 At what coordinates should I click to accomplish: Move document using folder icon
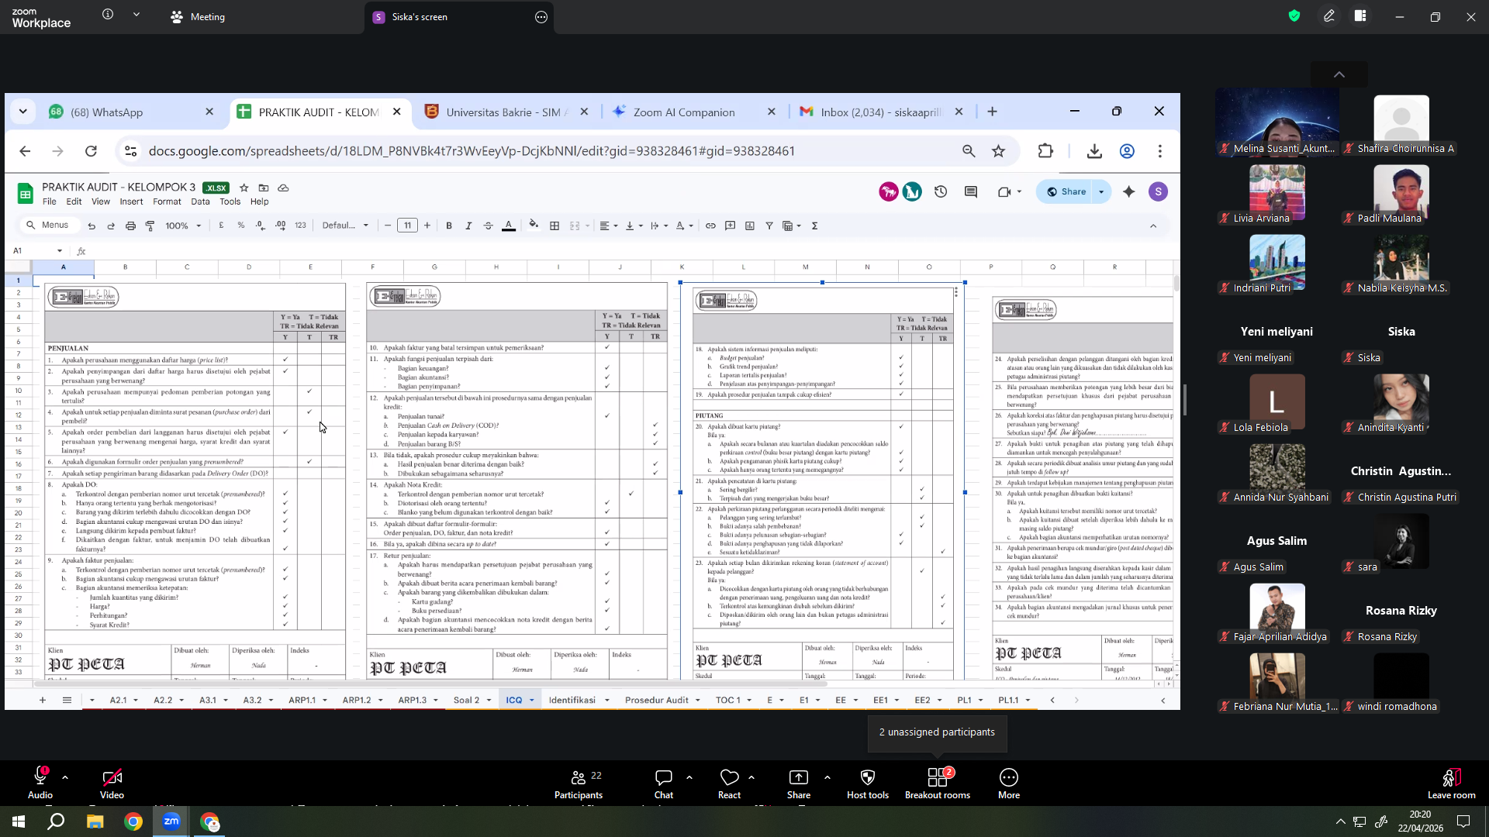tap(264, 188)
